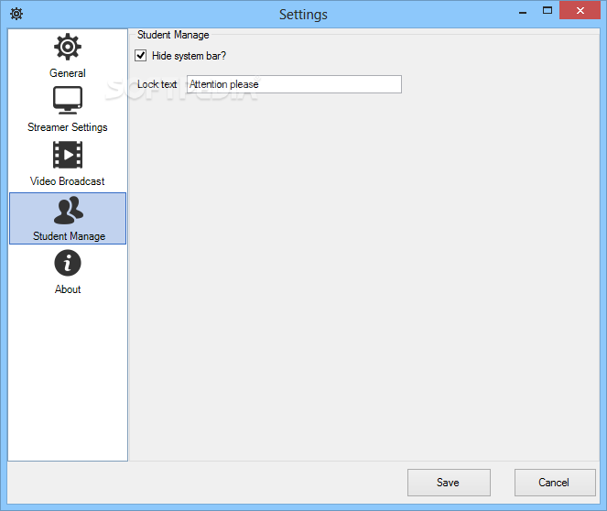The width and height of the screenshot is (607, 511).
Task: Cancel the settings dialog
Action: [555, 483]
